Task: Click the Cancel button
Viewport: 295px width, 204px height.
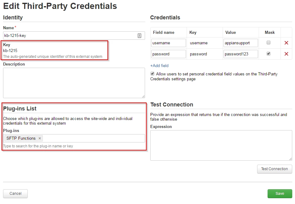Action: click(15, 194)
